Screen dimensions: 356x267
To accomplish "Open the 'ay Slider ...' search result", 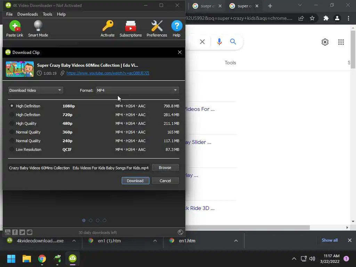I will tap(198, 142).
